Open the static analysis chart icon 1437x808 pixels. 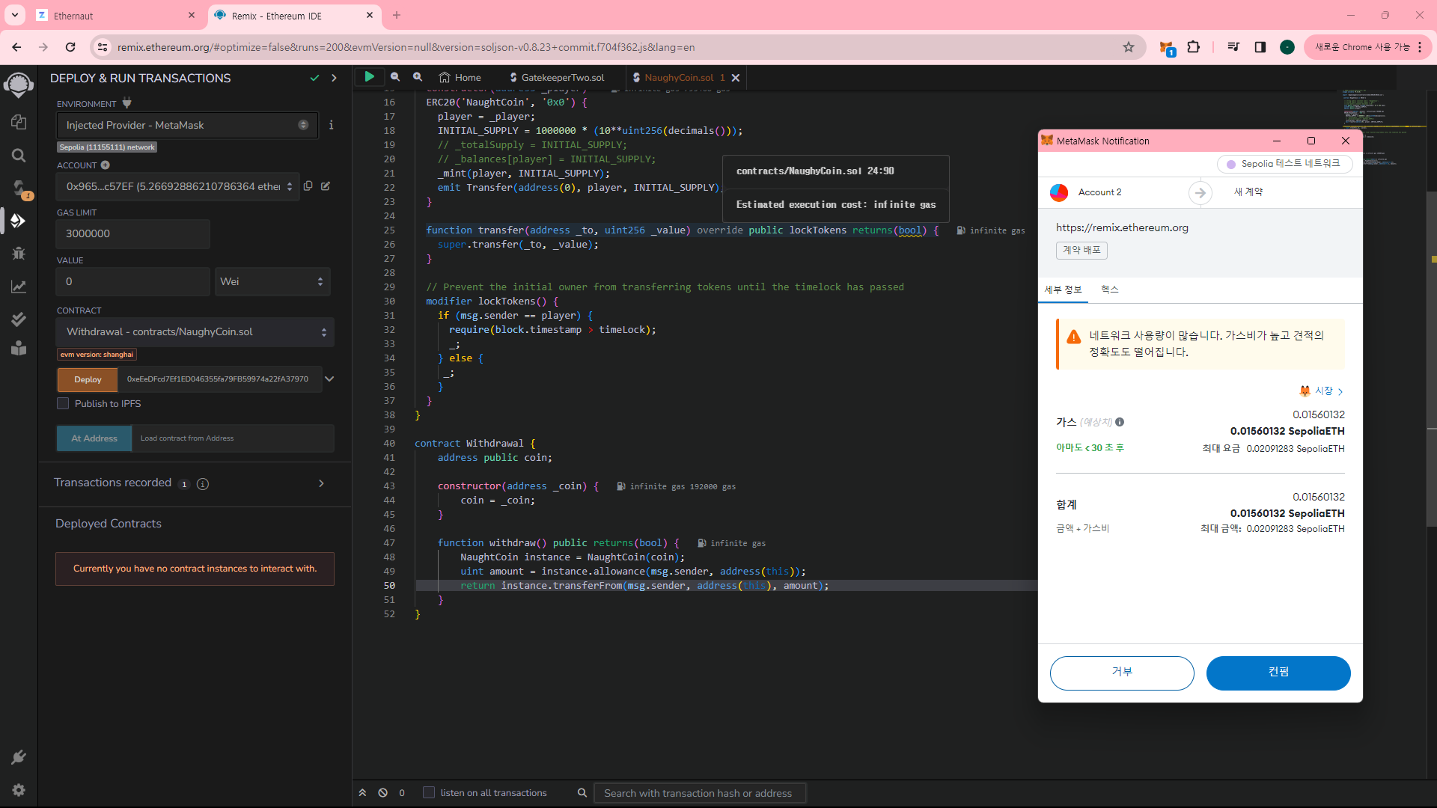[x=19, y=287]
